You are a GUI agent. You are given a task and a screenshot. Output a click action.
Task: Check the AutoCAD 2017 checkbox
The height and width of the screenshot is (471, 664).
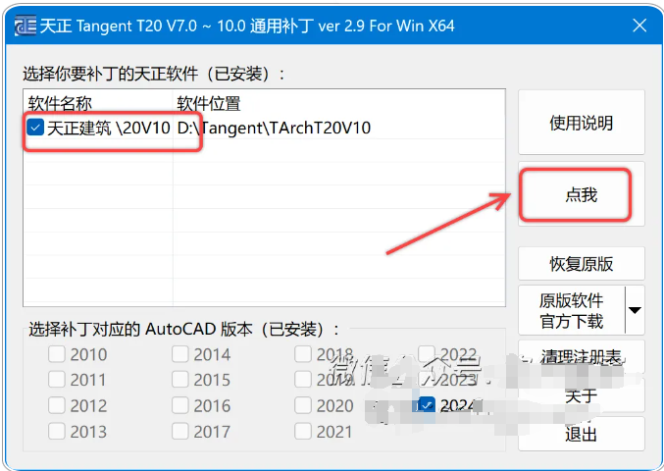[179, 432]
